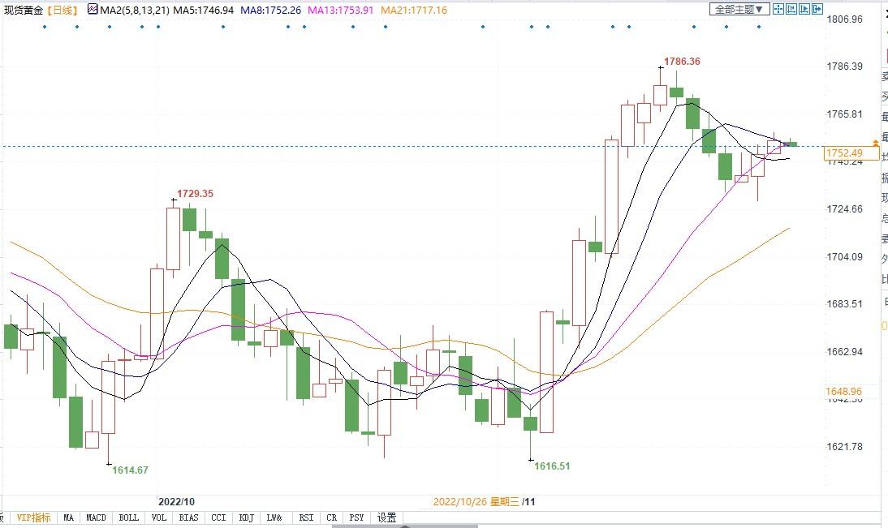Click the second icon after crosshair, bar with vertical arrows

[791, 9]
